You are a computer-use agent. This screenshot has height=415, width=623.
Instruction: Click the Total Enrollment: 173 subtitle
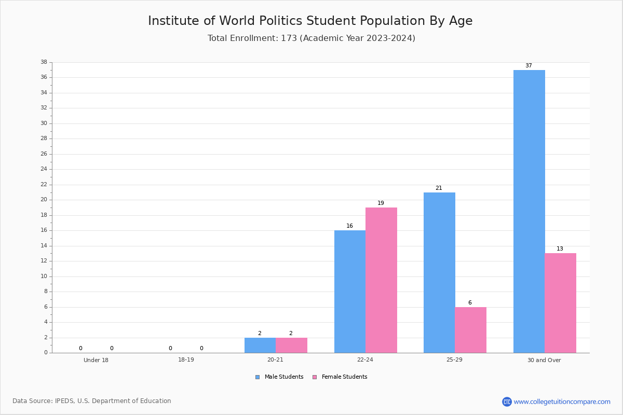[x=311, y=38]
